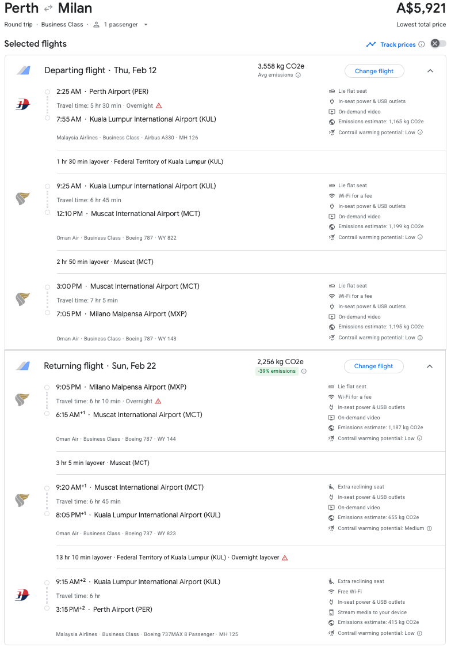Click the -39% emissions badge
Image resolution: width=451 pixels, height=647 pixels.
click(x=276, y=372)
